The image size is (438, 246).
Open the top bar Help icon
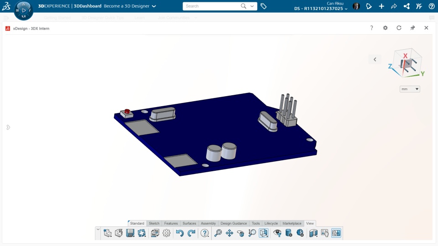[432, 6]
